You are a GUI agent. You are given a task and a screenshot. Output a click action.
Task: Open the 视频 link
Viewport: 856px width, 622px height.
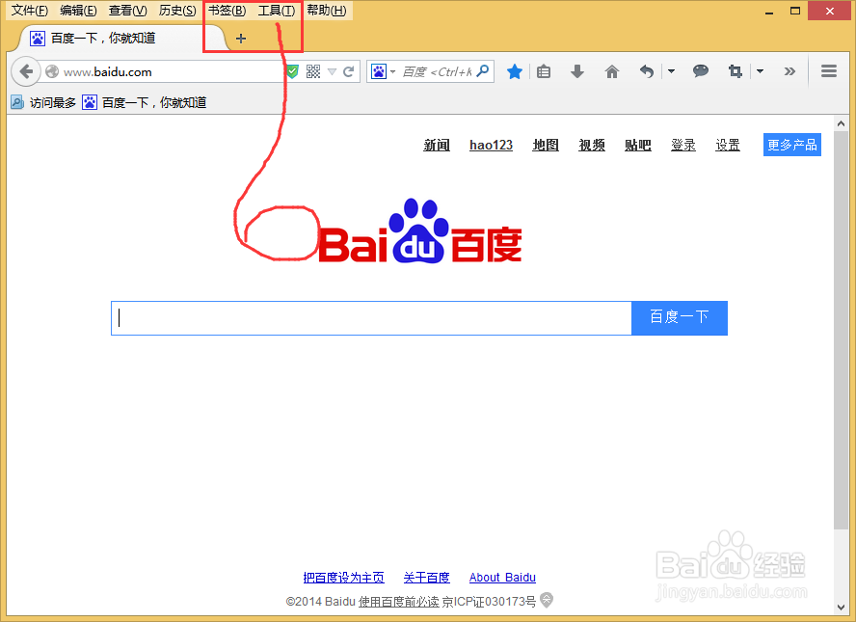[592, 145]
